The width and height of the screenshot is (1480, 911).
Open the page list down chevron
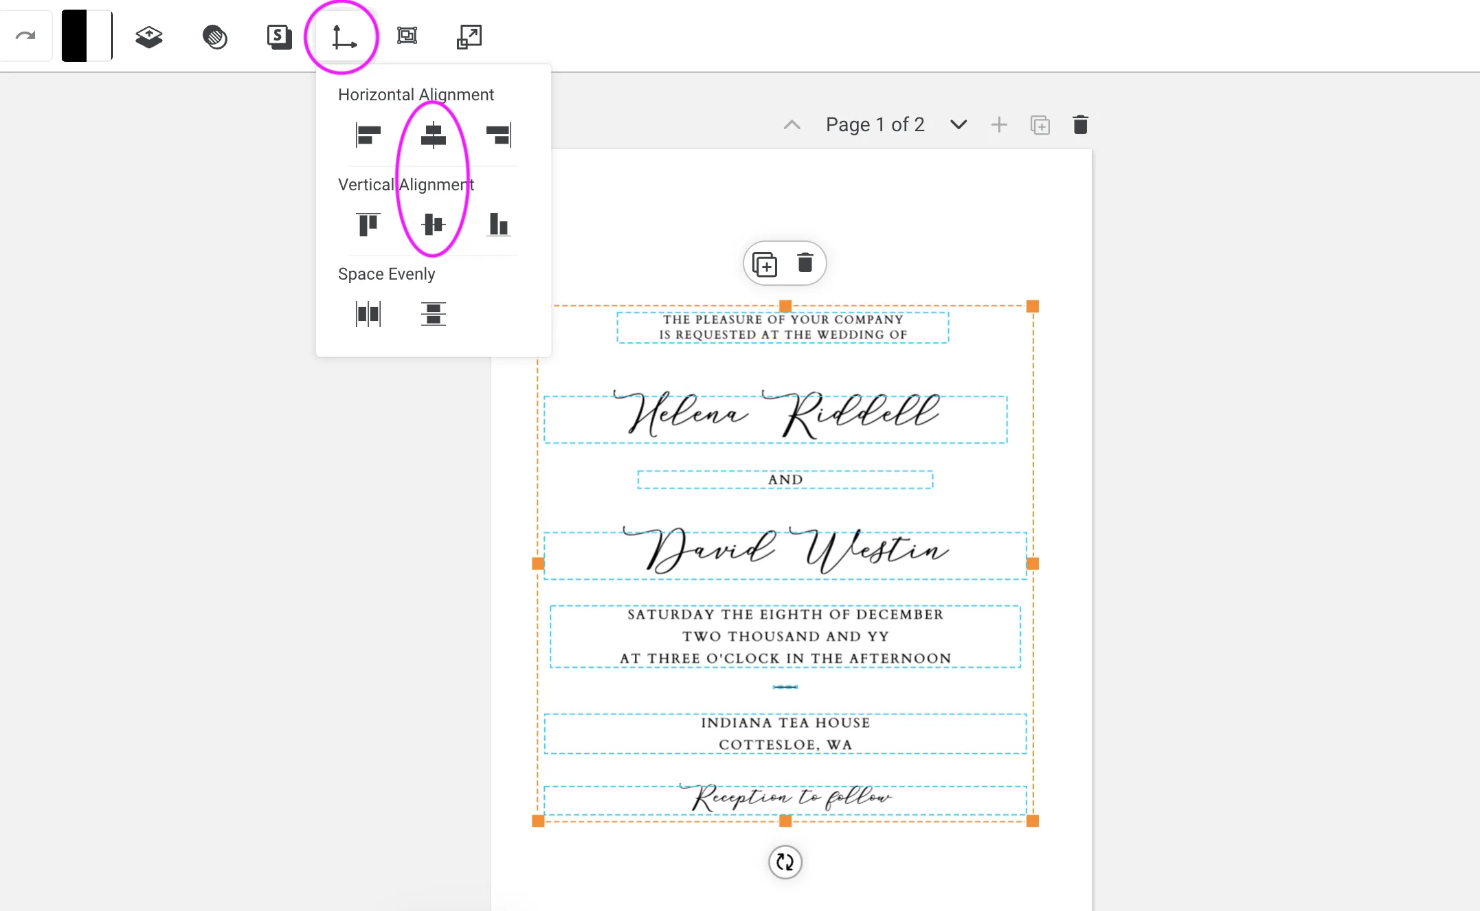[x=958, y=124]
